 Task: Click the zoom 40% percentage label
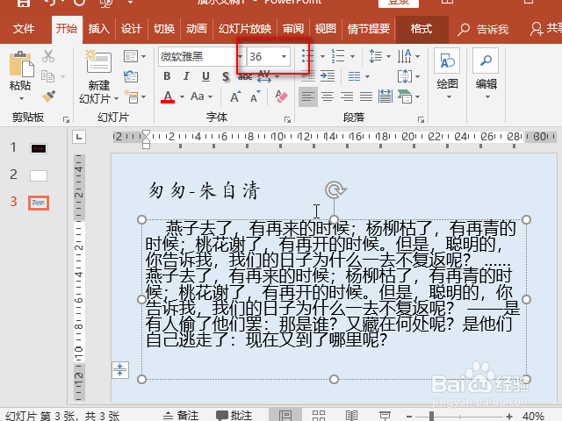tap(533, 416)
